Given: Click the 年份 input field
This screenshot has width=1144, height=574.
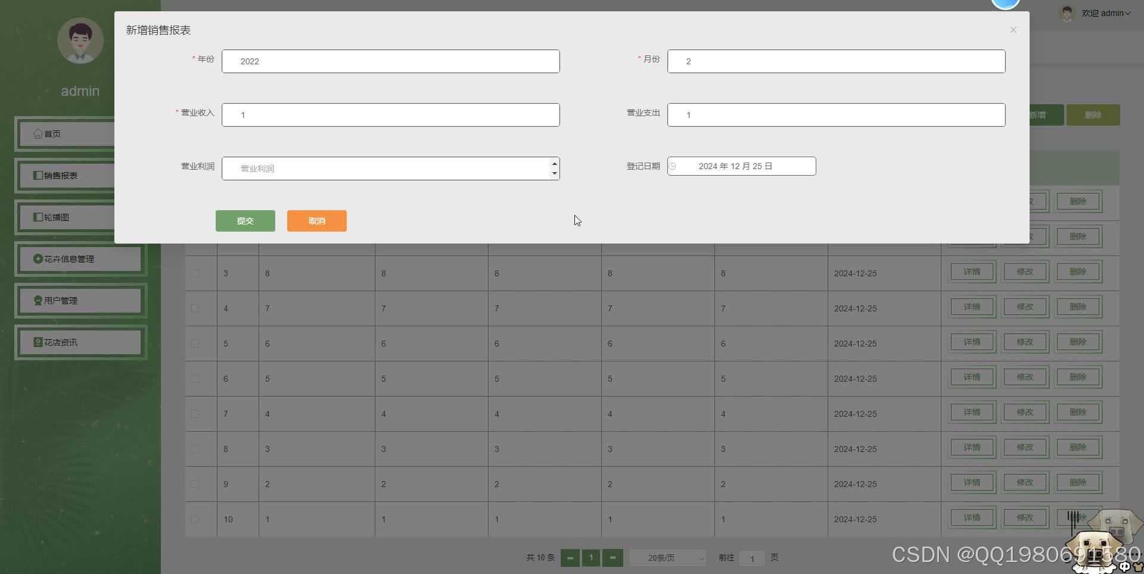Looking at the screenshot, I should (x=391, y=61).
